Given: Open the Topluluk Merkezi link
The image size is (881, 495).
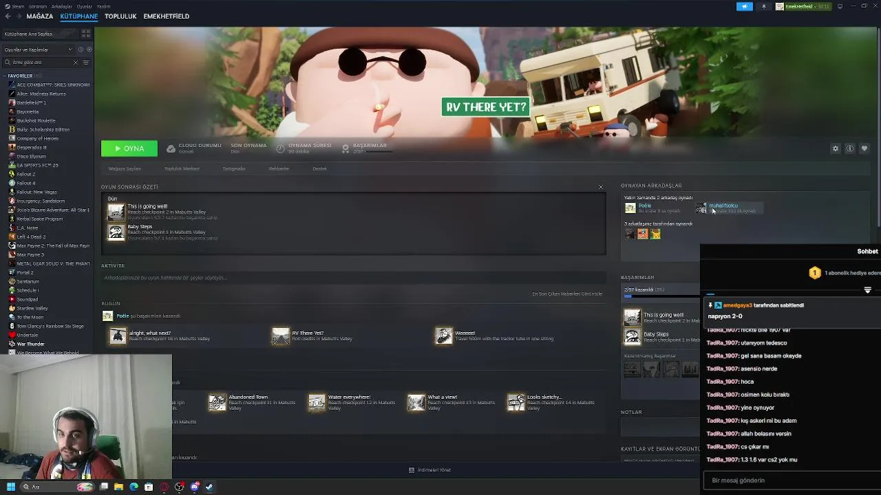Looking at the screenshot, I should [182, 168].
